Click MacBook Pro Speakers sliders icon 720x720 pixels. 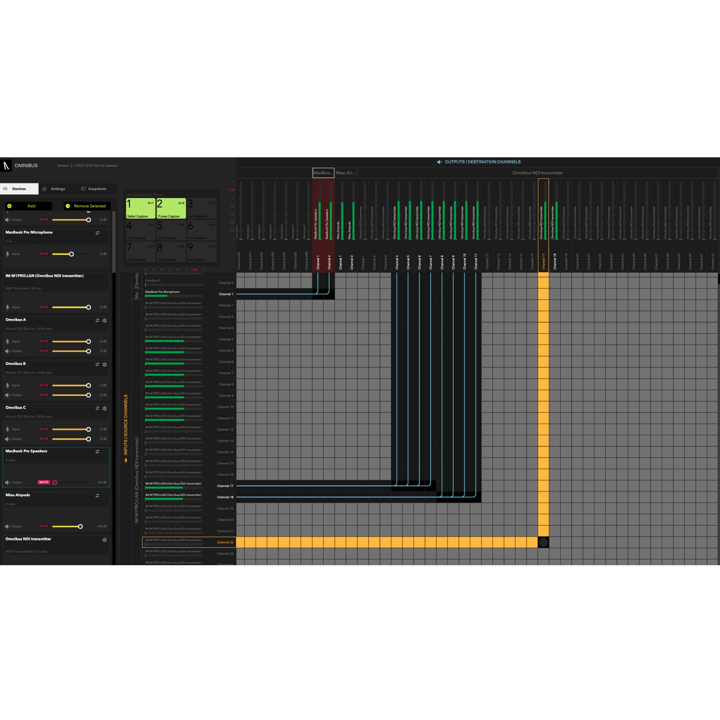point(97,452)
